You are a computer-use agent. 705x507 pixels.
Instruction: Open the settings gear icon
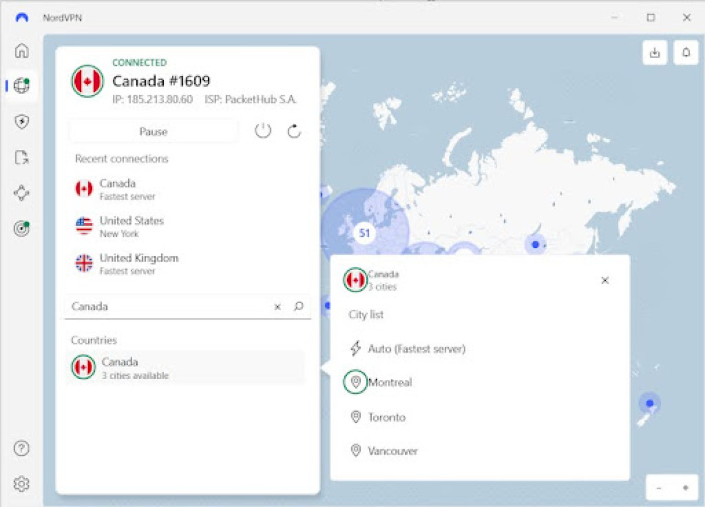click(x=22, y=484)
